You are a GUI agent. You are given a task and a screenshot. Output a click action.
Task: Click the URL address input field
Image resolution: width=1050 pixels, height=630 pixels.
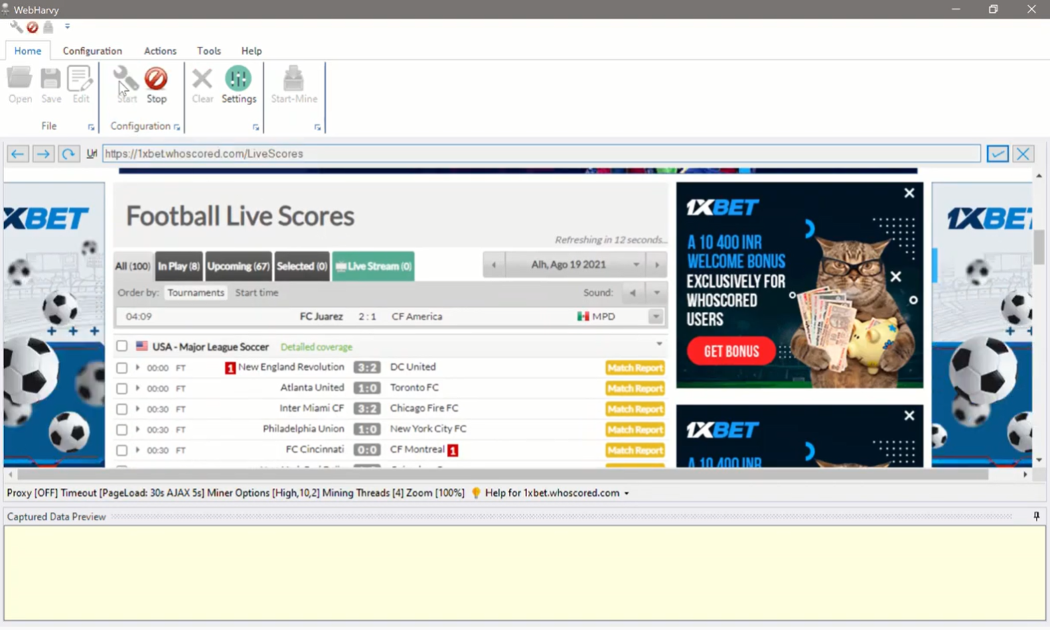click(x=540, y=154)
